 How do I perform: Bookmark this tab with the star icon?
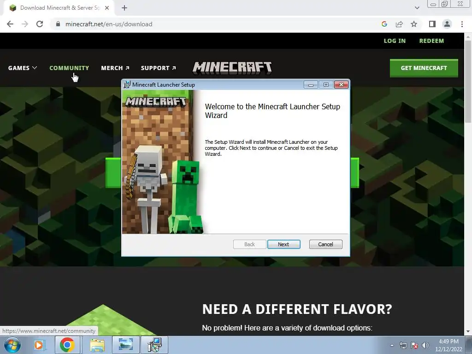414,24
